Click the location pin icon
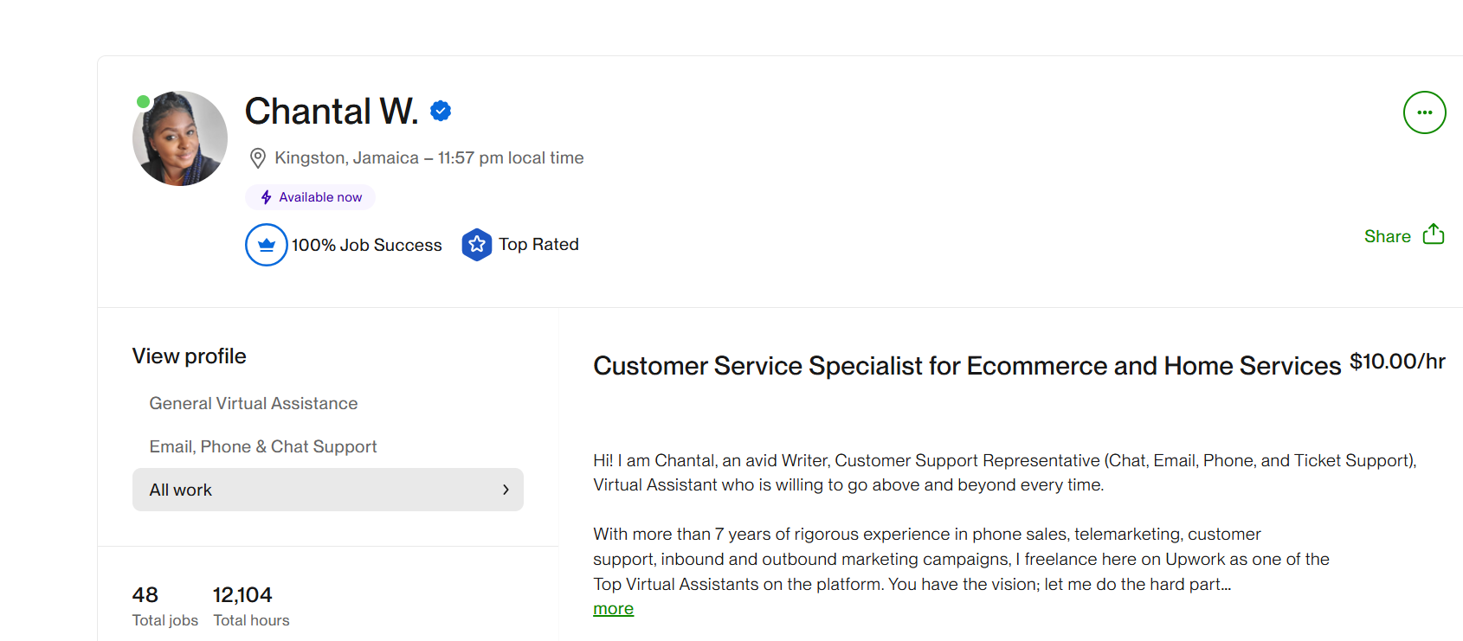The height and width of the screenshot is (641, 1463). click(x=257, y=158)
